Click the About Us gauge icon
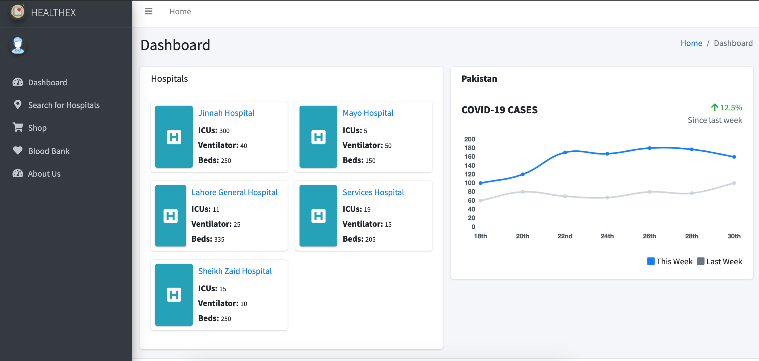The height and width of the screenshot is (361, 759). tap(18, 173)
